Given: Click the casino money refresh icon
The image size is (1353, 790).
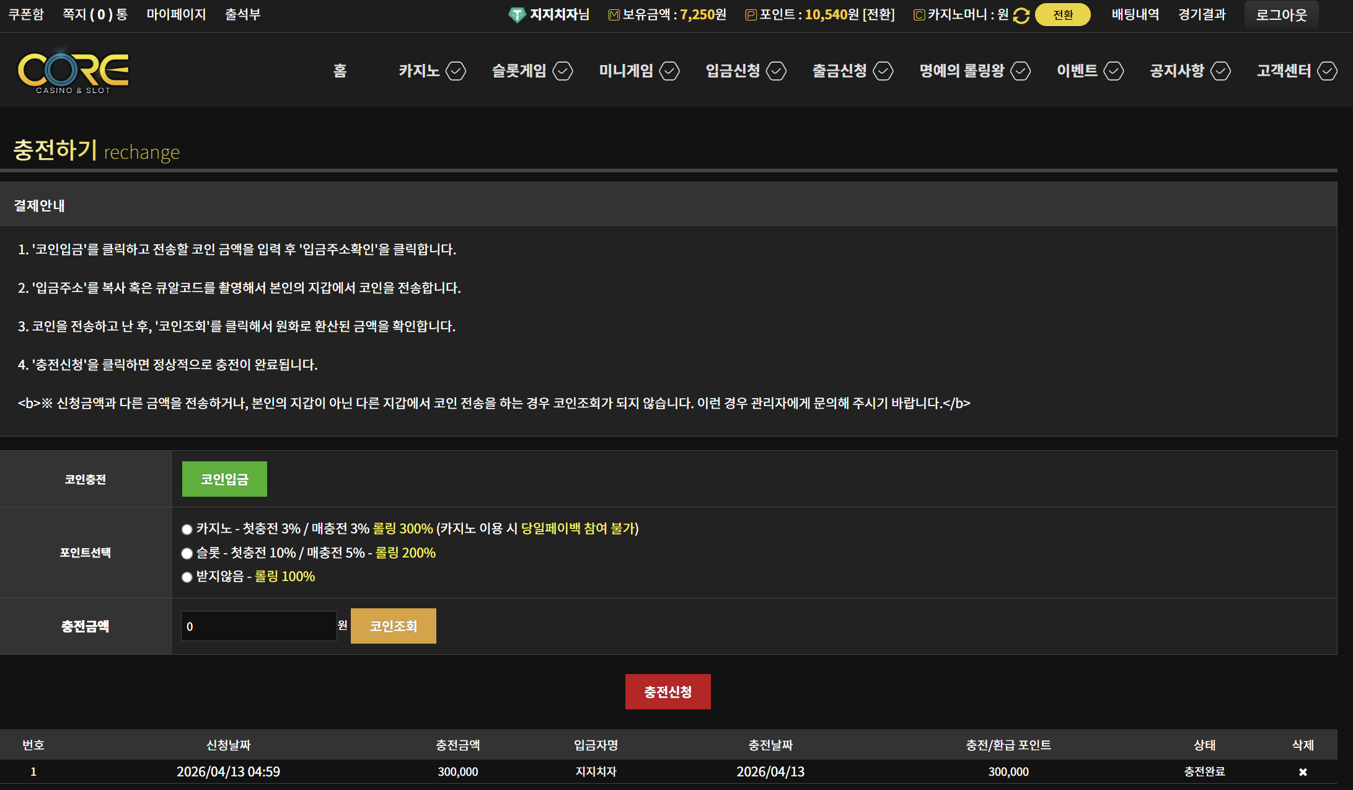Looking at the screenshot, I should (x=1021, y=16).
